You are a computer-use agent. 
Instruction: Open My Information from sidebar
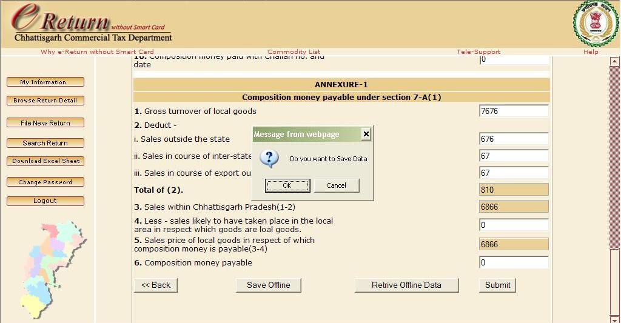pos(45,82)
